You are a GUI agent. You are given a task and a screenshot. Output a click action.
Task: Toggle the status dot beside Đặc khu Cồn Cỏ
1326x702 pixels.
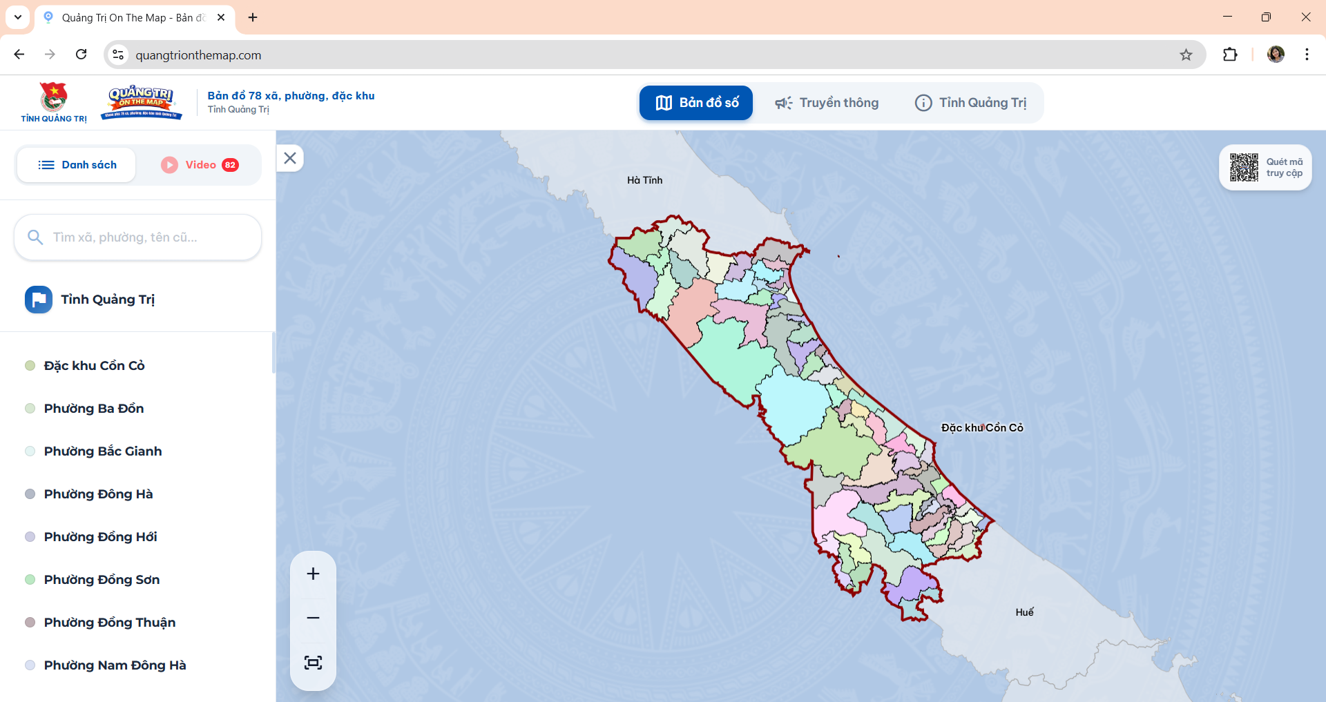pos(29,365)
